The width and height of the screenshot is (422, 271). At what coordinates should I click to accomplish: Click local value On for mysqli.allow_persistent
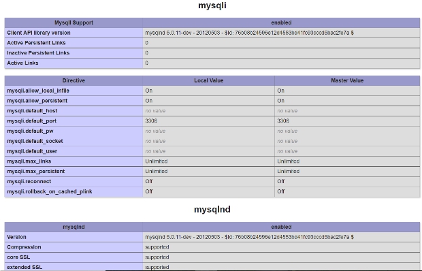tap(149, 101)
